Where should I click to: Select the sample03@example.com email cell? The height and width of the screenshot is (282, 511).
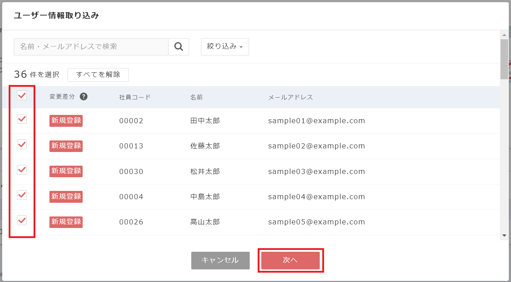tap(316, 171)
